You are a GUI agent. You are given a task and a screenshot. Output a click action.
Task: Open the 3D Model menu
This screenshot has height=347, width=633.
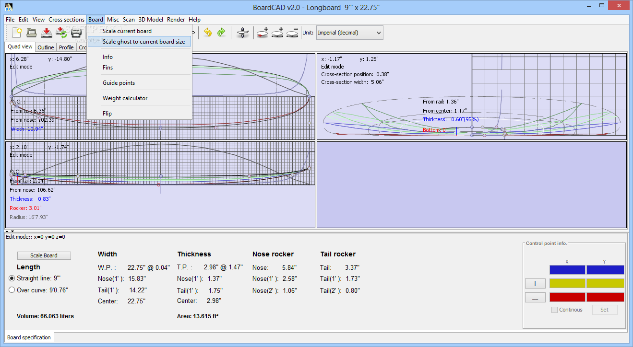(151, 20)
